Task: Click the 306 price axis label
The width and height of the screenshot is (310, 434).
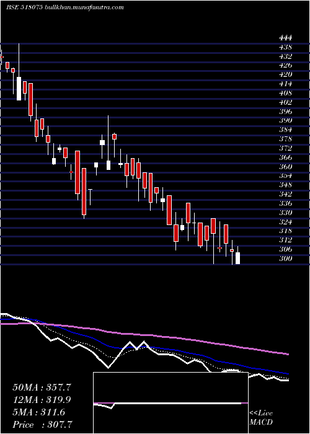Action: pyautogui.click(x=285, y=249)
